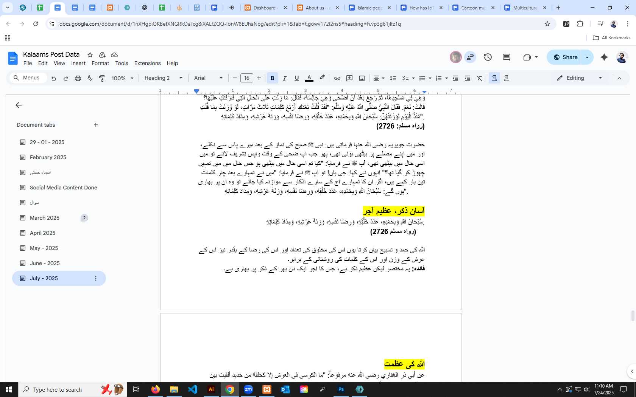Image resolution: width=636 pixels, height=397 pixels.
Task: Click the increase indent icon
Action: [x=468, y=78]
